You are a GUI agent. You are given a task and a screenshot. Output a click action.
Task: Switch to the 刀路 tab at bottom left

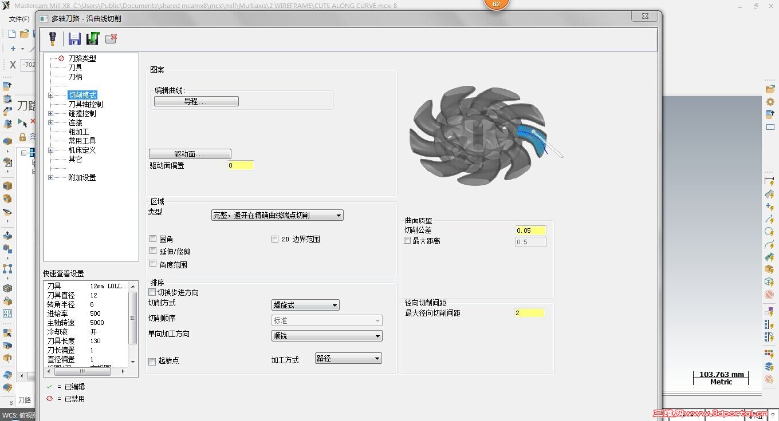pyautogui.click(x=25, y=400)
